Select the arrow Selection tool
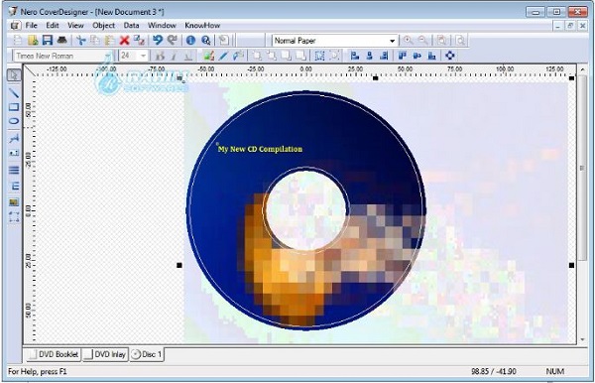 [x=14, y=75]
